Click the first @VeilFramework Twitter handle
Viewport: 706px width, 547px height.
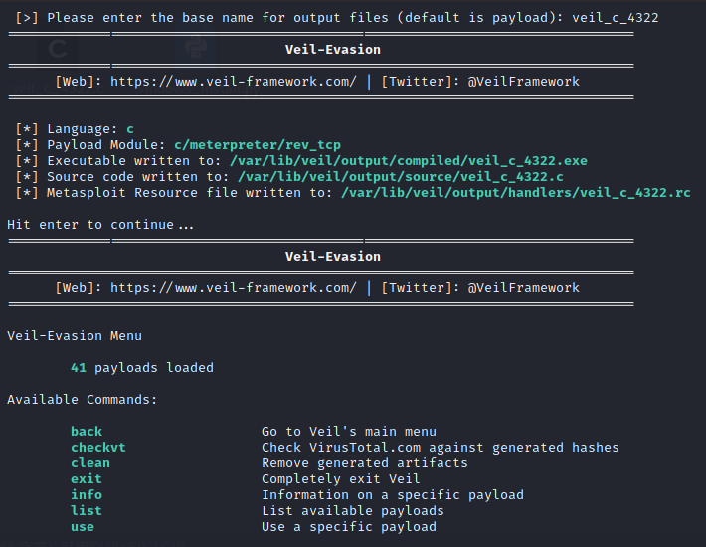[x=524, y=82]
